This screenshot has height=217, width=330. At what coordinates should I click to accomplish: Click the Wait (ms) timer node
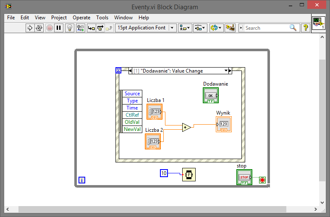point(189,174)
